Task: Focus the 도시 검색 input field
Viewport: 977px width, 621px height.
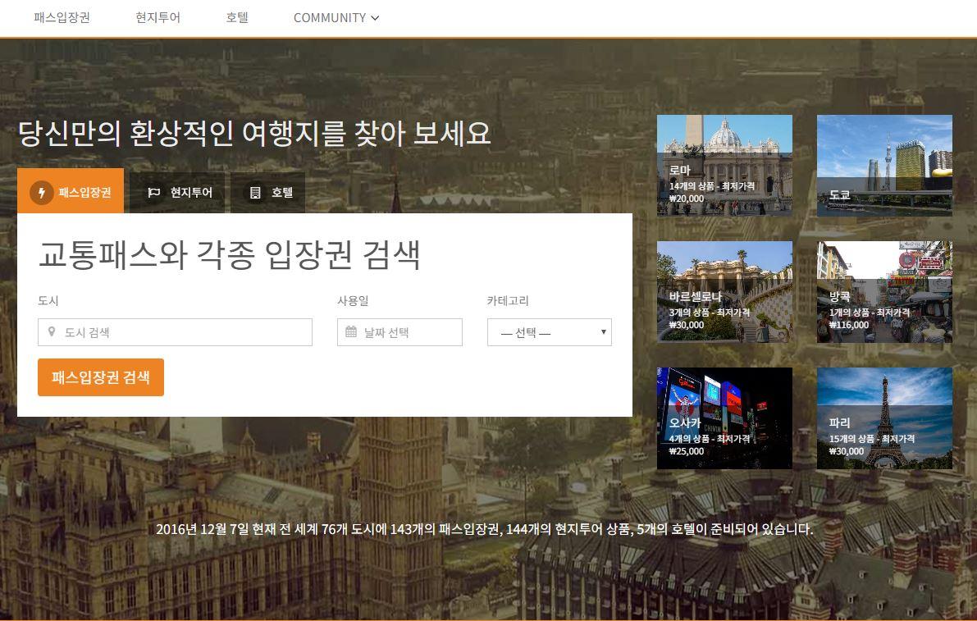Action: [175, 332]
